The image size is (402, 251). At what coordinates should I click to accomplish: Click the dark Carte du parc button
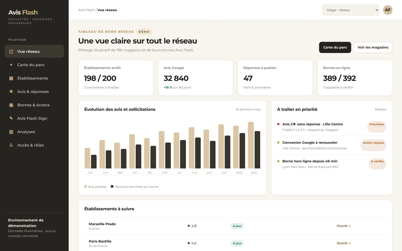335,47
